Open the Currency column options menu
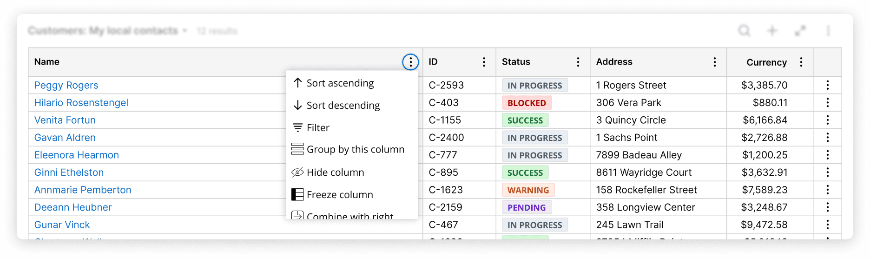The image size is (870, 259). (x=801, y=62)
